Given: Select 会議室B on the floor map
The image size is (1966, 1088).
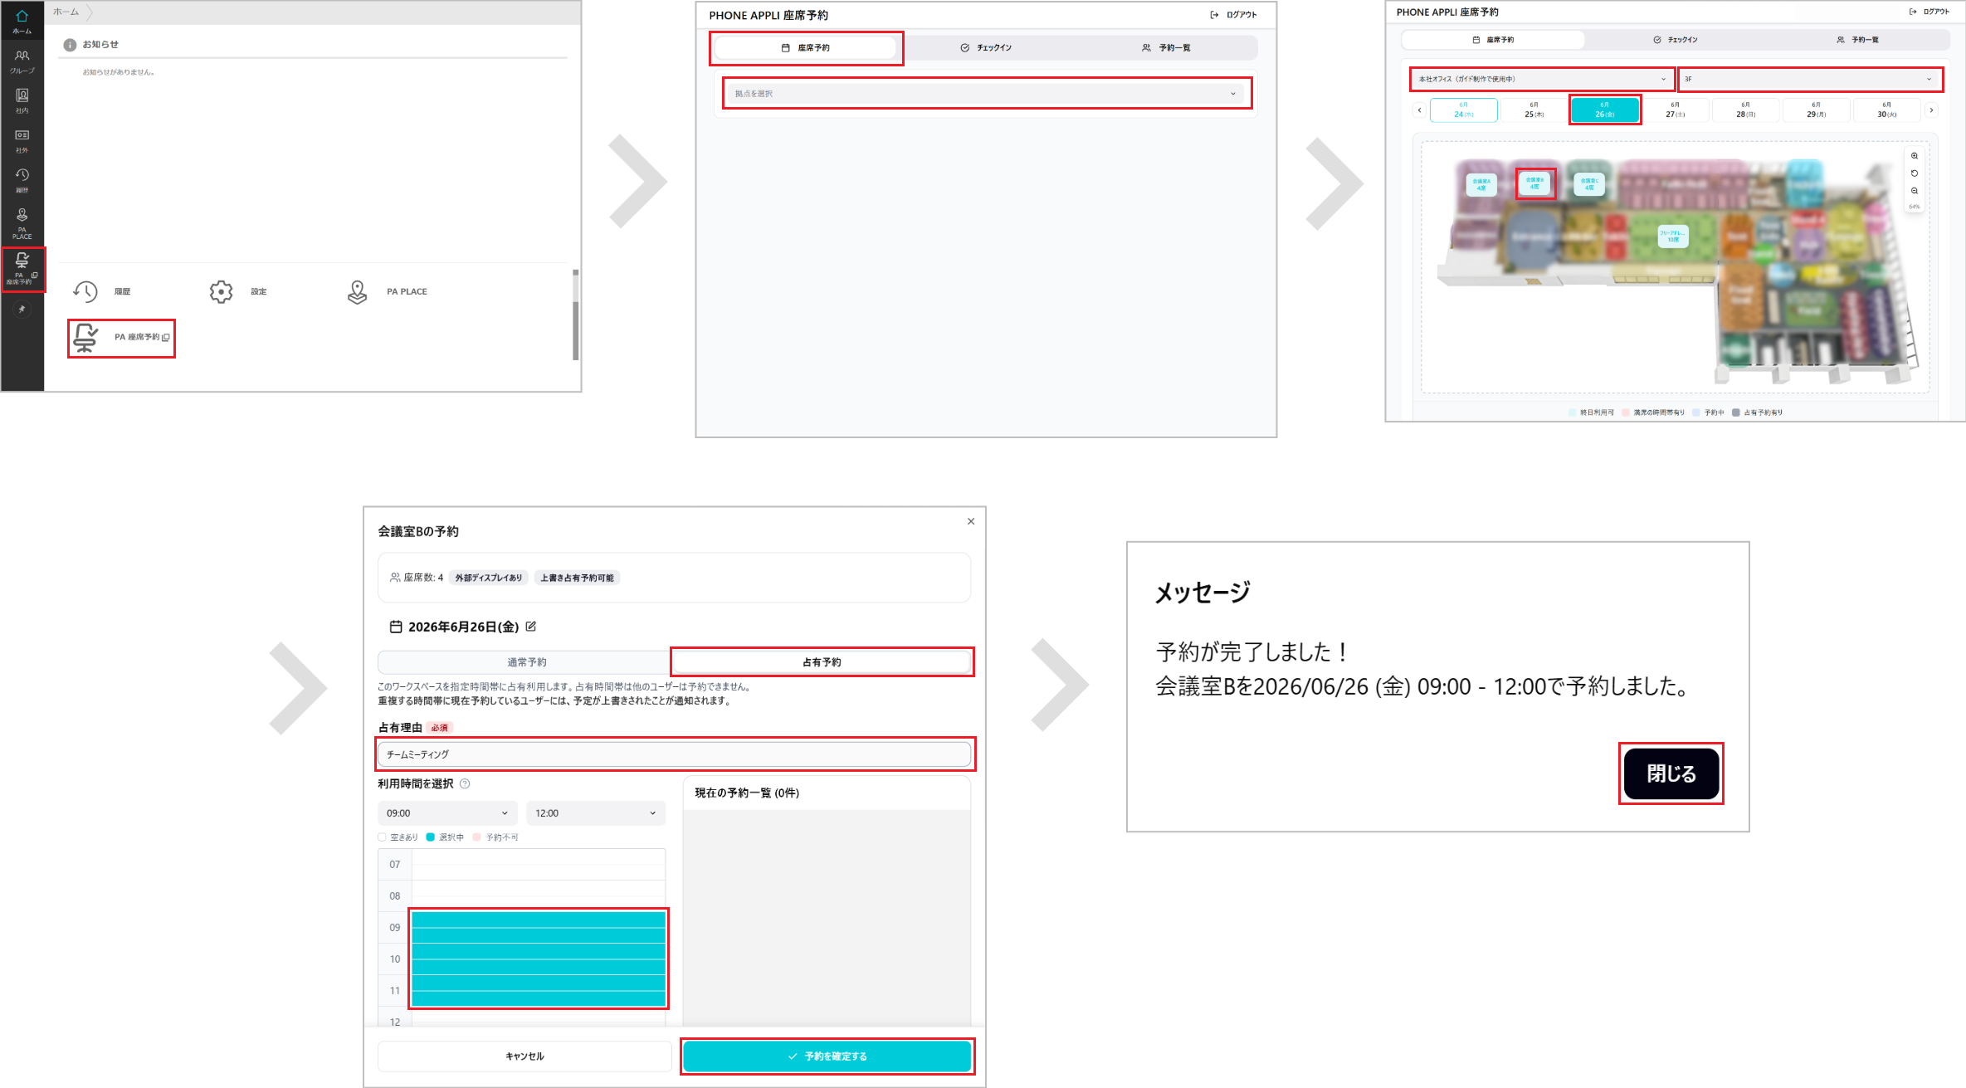Looking at the screenshot, I should click(1535, 183).
